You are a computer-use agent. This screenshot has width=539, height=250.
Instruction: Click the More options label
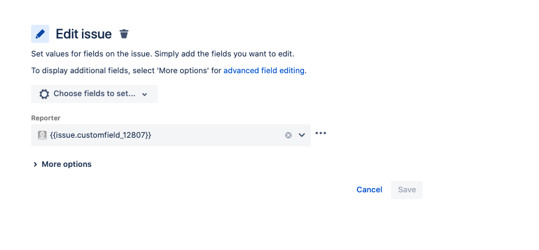tap(67, 164)
